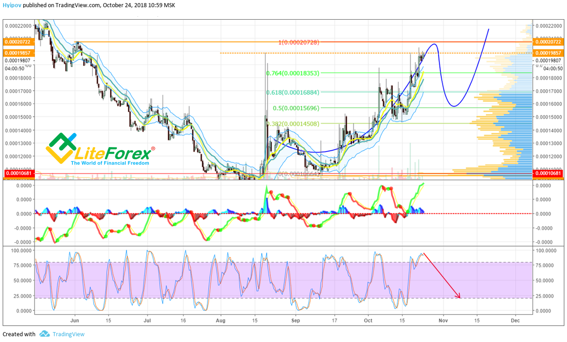Viewport: 567px width, 342px height.
Task: Click Nov on the time axis
Action: coord(443,320)
